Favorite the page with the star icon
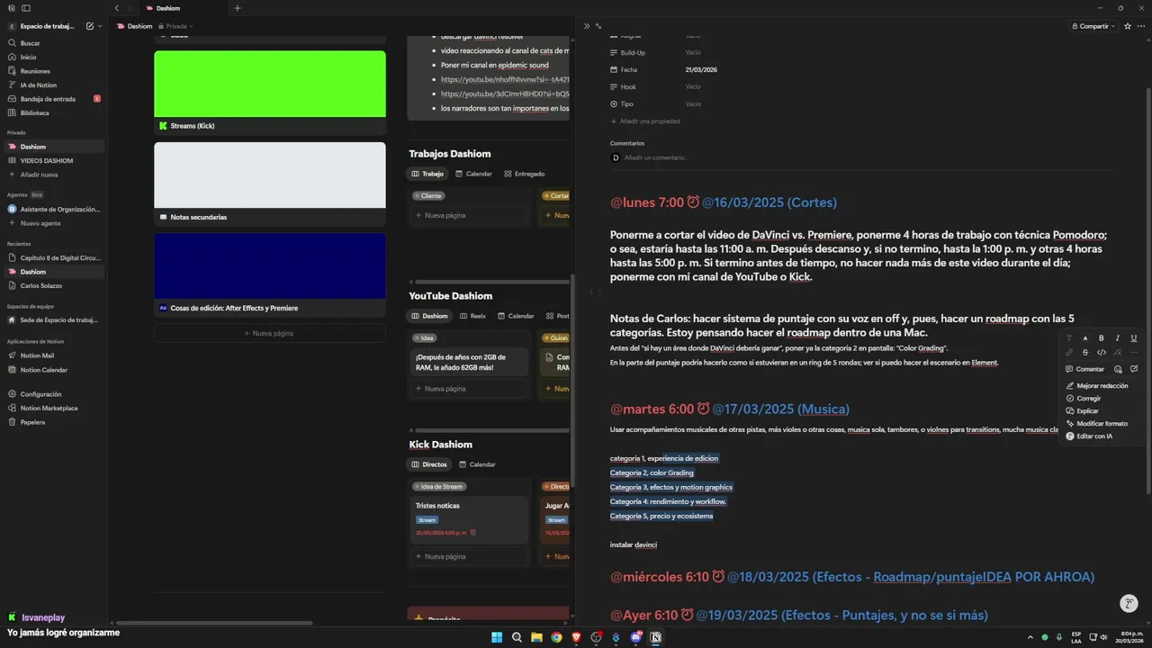Image resolution: width=1152 pixels, height=648 pixels. [x=1128, y=26]
